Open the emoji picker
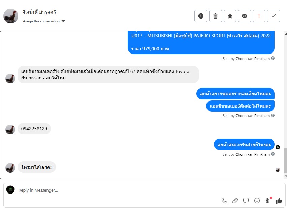 pos(257,201)
